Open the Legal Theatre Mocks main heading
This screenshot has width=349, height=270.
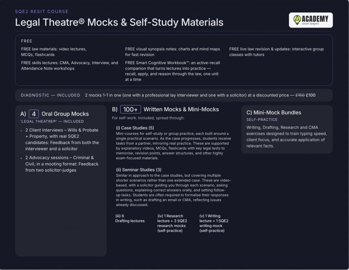tap(119, 22)
